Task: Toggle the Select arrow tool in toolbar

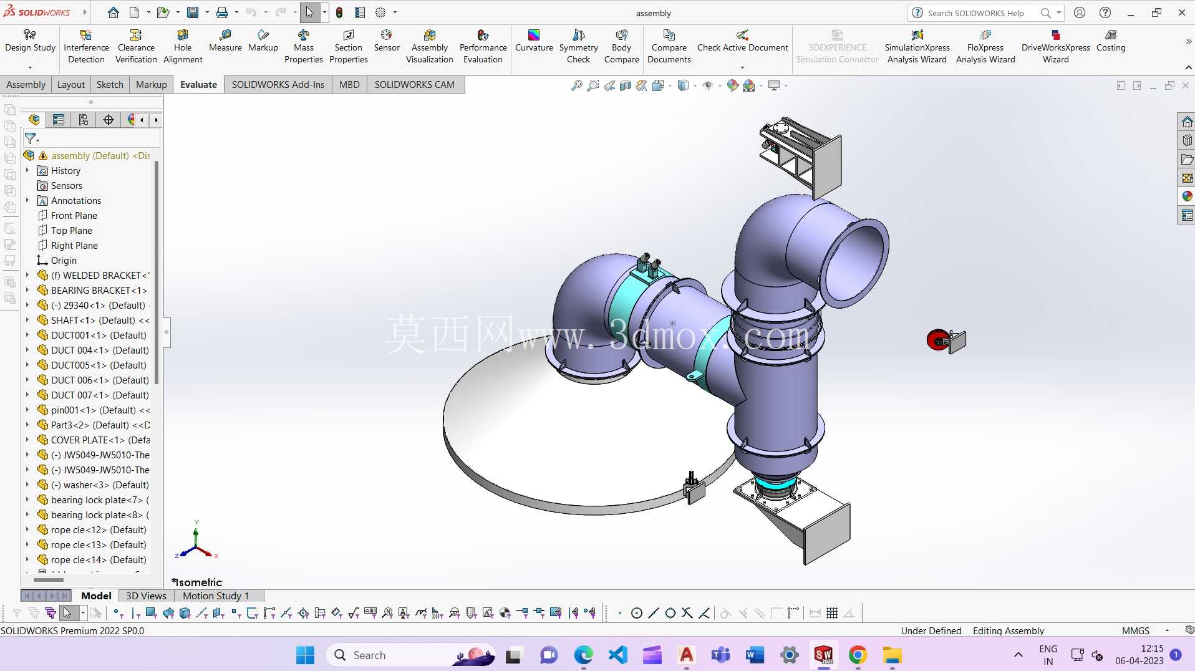Action: 310,12
